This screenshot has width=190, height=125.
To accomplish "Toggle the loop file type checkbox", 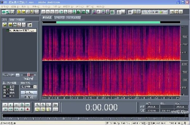I will [5, 90].
